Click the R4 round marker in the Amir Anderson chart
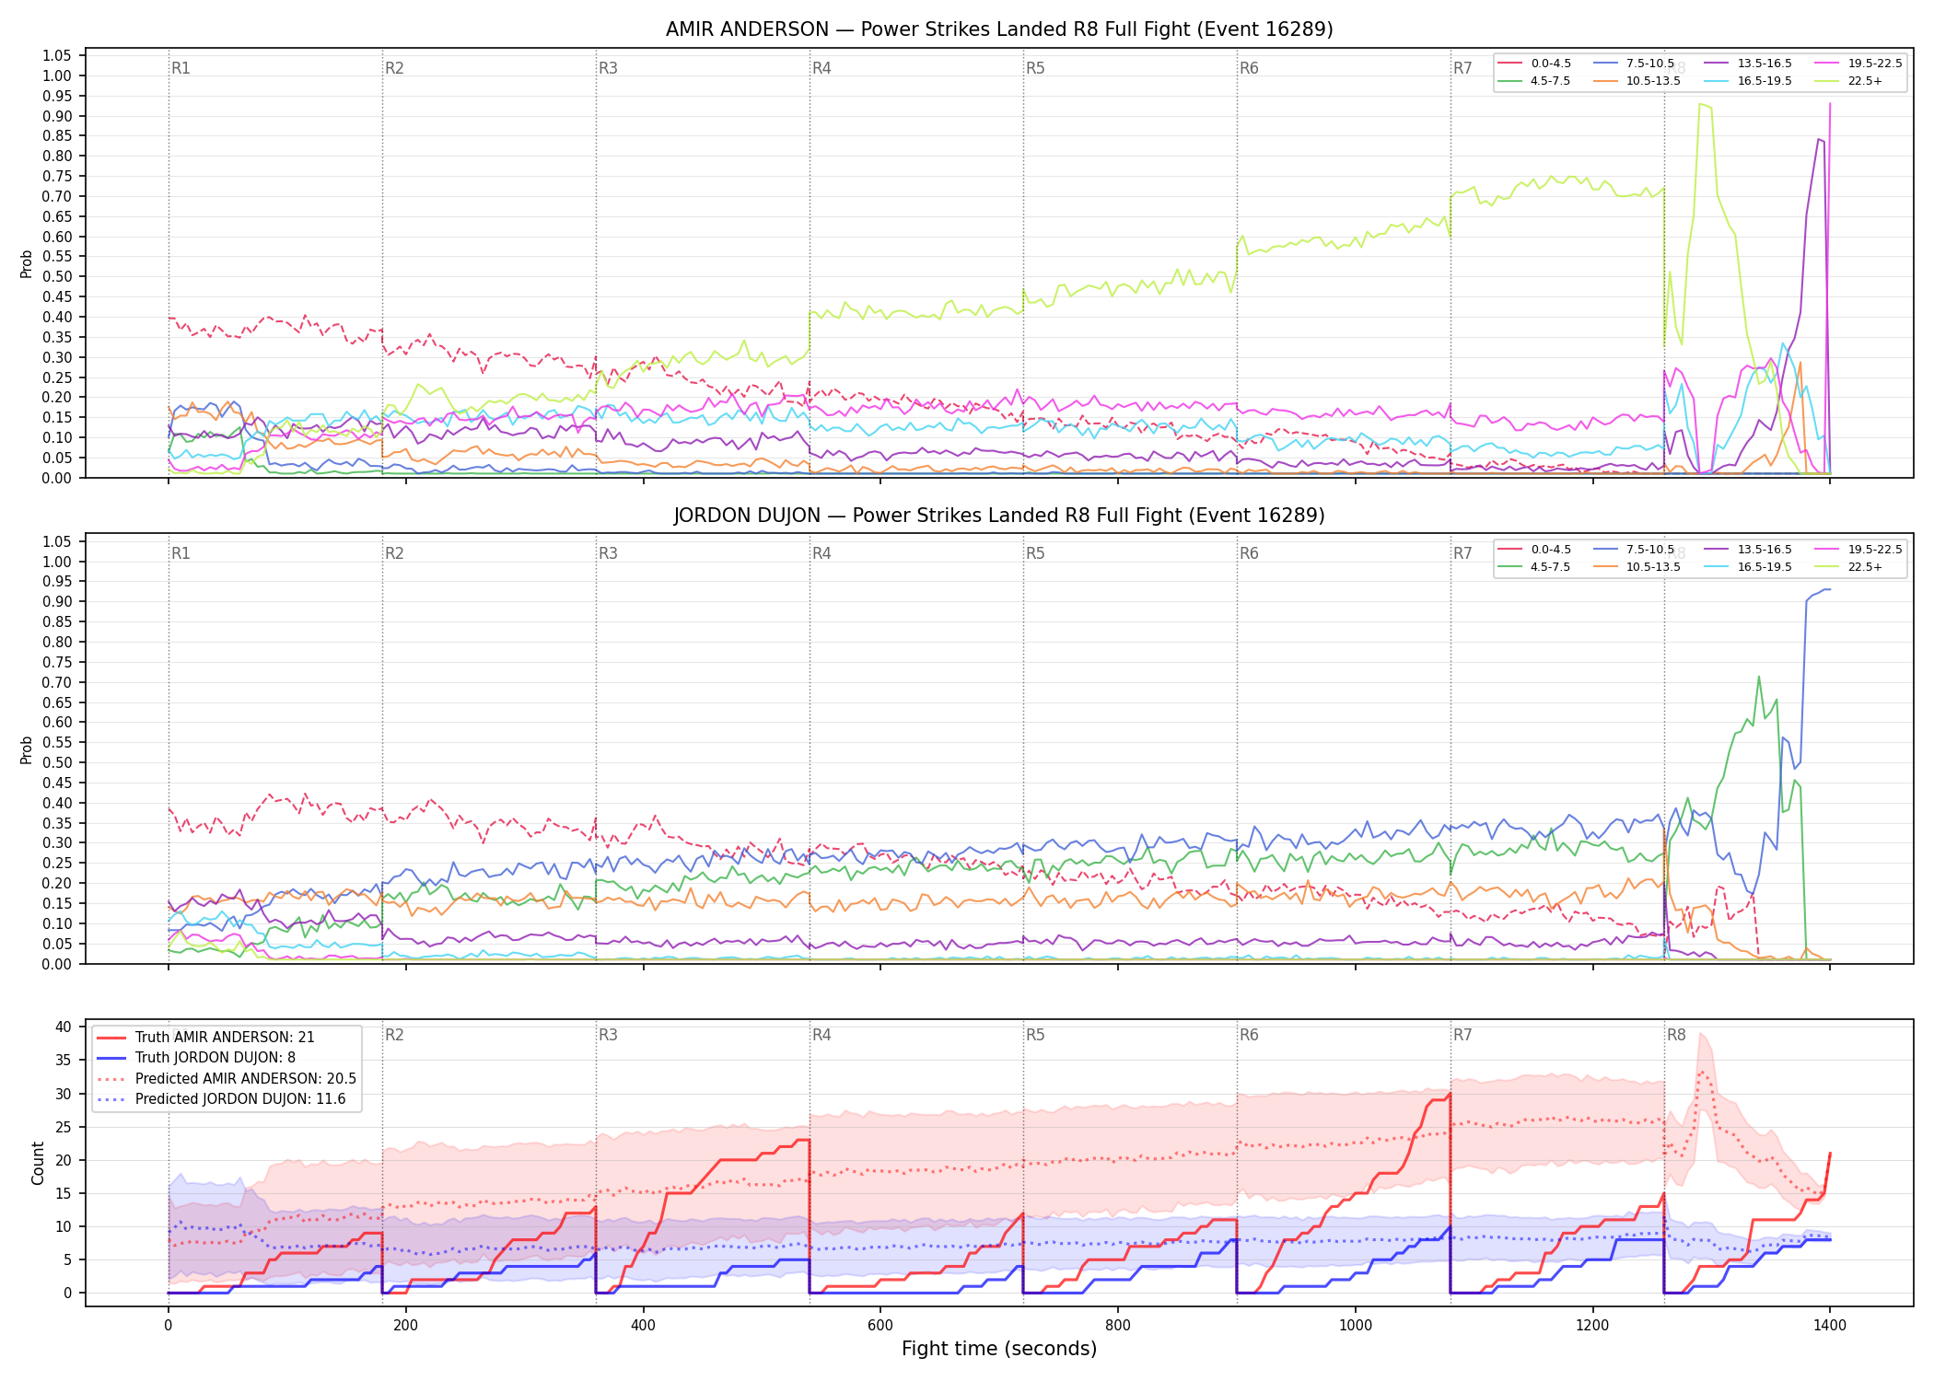1934x1381 pixels. point(821,68)
